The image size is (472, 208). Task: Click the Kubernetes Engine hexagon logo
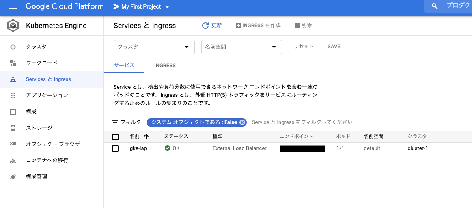click(x=13, y=26)
